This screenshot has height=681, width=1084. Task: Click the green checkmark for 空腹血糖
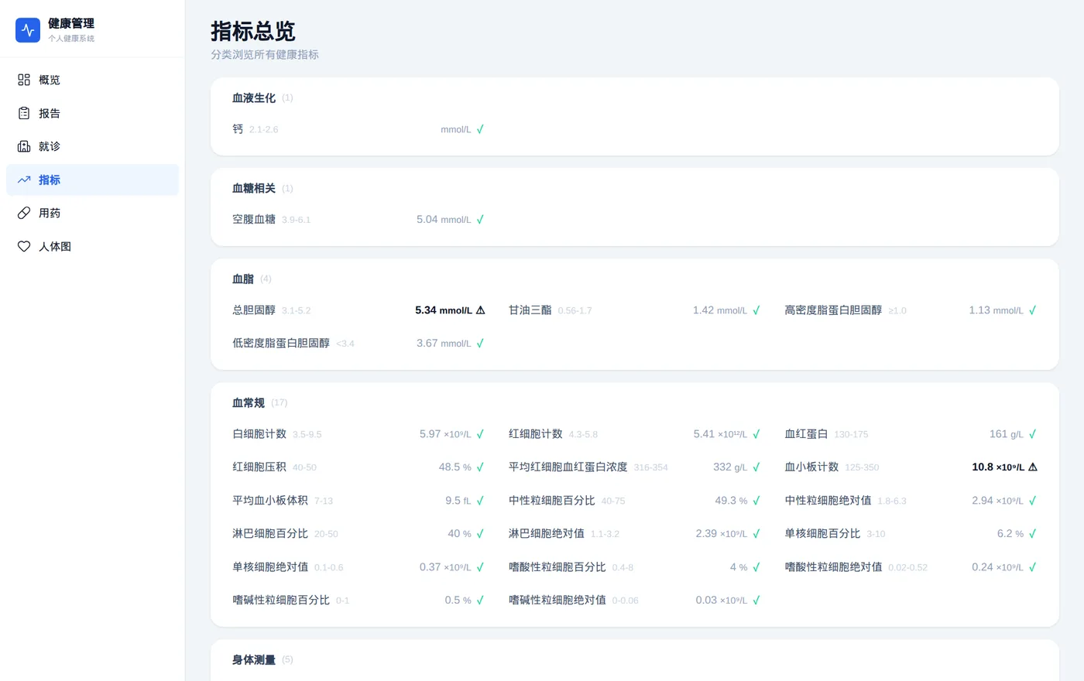coord(480,220)
